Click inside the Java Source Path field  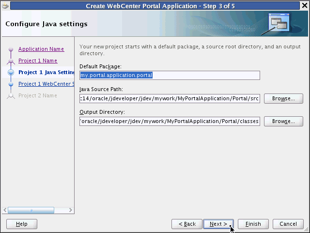[170, 98]
